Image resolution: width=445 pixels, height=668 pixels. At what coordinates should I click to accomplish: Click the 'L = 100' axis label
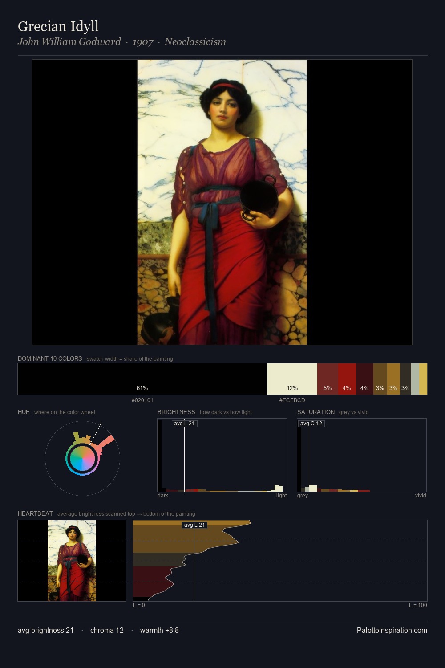418,605
